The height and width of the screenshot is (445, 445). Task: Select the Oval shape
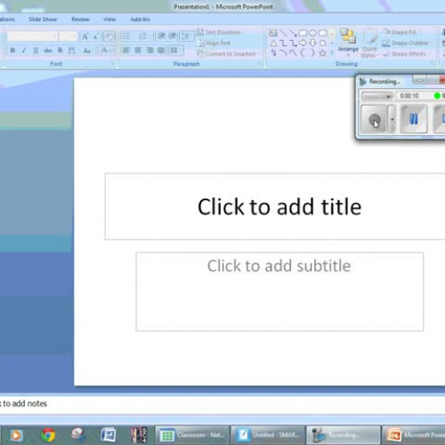click(x=312, y=33)
